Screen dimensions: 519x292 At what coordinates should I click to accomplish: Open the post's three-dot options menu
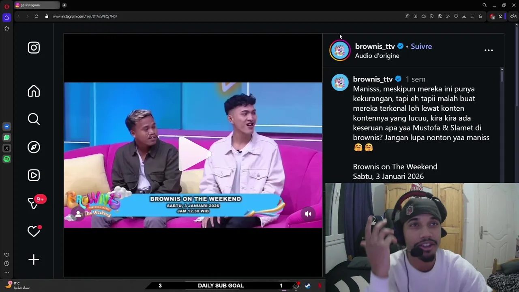tap(489, 50)
